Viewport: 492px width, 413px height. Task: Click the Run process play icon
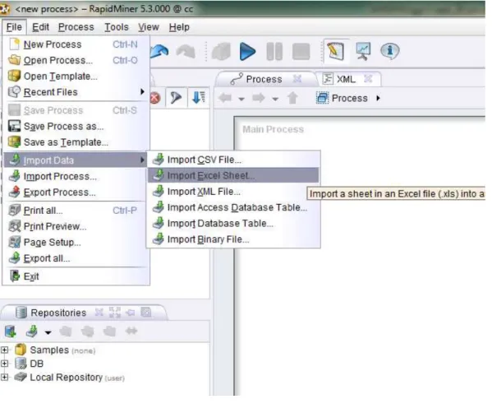(x=247, y=51)
